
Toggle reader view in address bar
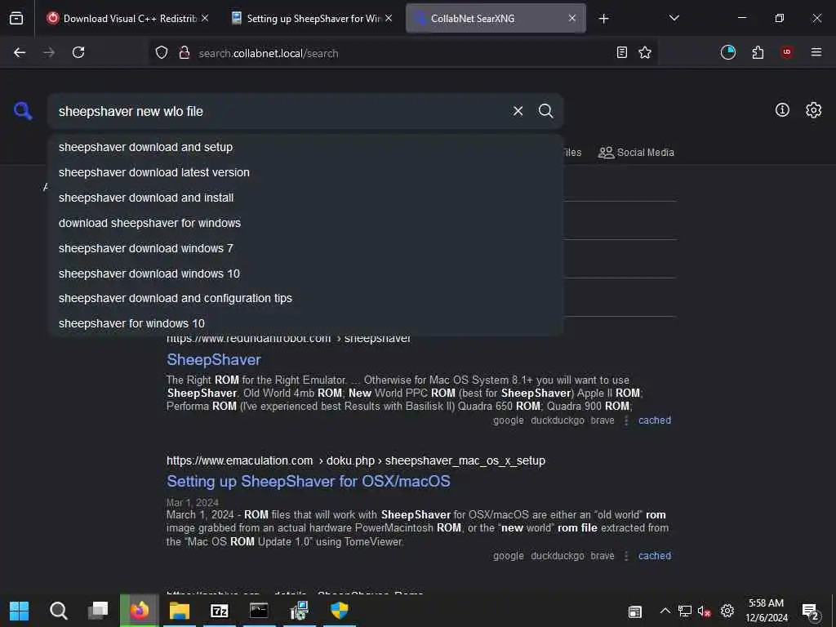coord(621,52)
